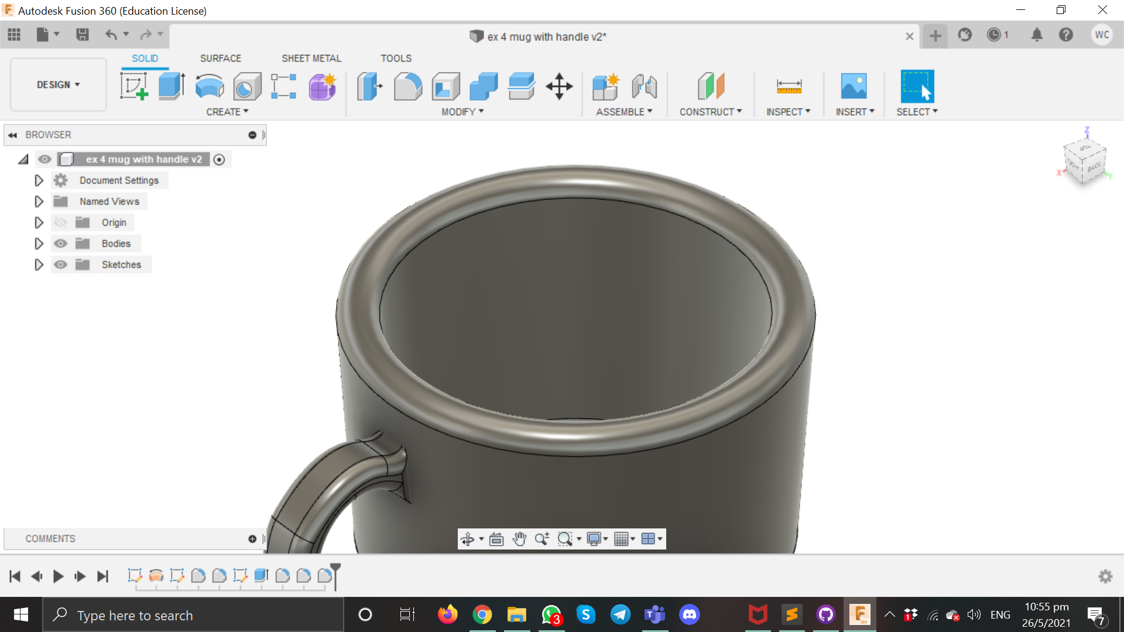Open the Extensions icon
Screen dimensions: 1124x632
point(965,35)
